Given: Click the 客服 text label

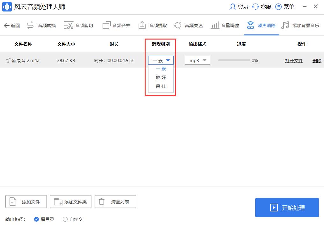Looking at the screenshot, I should [266, 7].
